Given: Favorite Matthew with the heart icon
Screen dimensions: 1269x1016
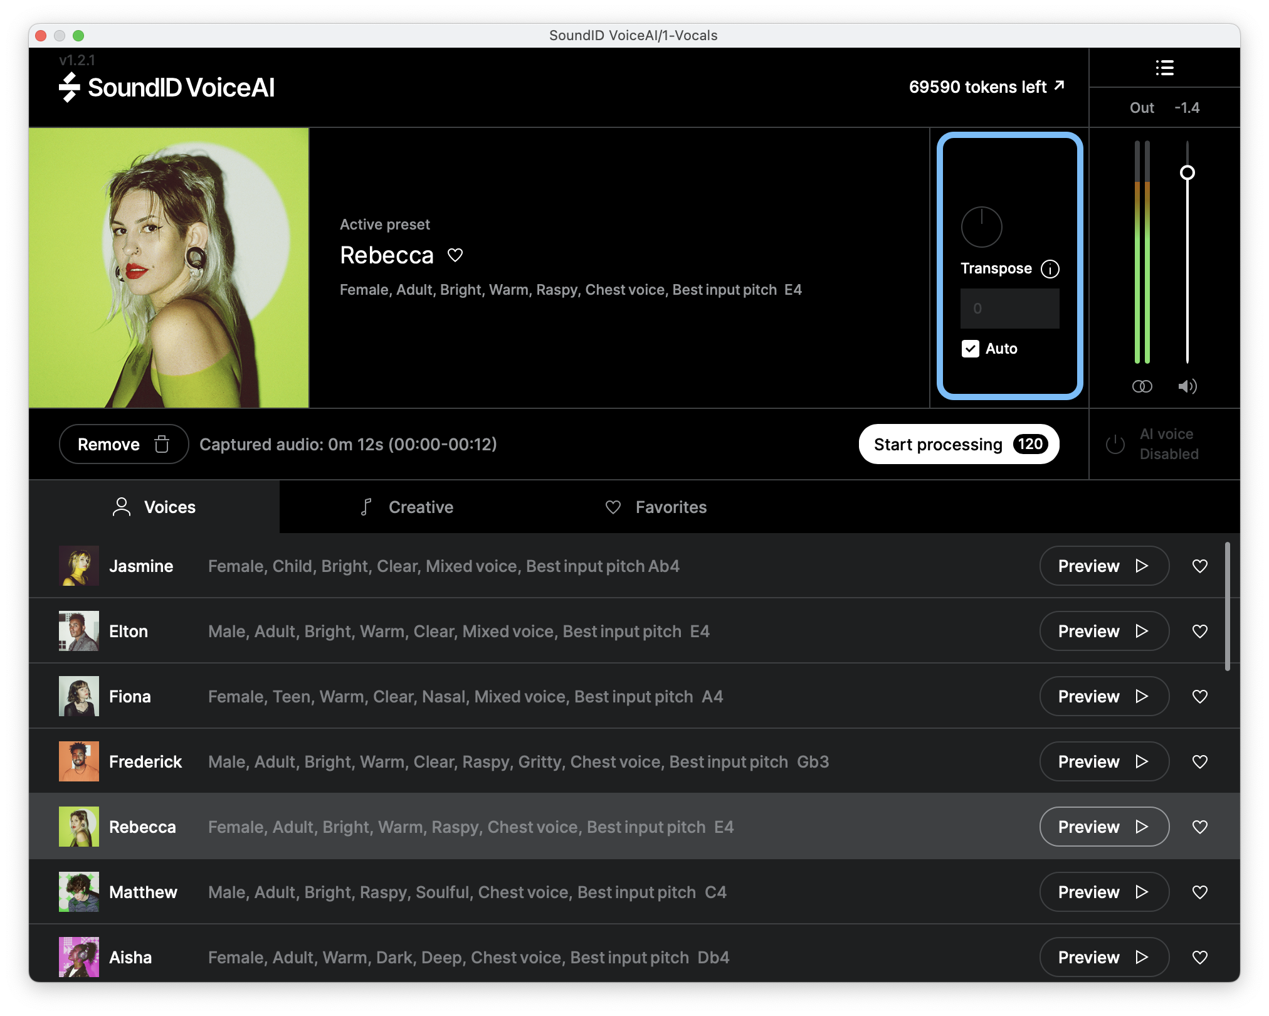Looking at the screenshot, I should (1199, 892).
